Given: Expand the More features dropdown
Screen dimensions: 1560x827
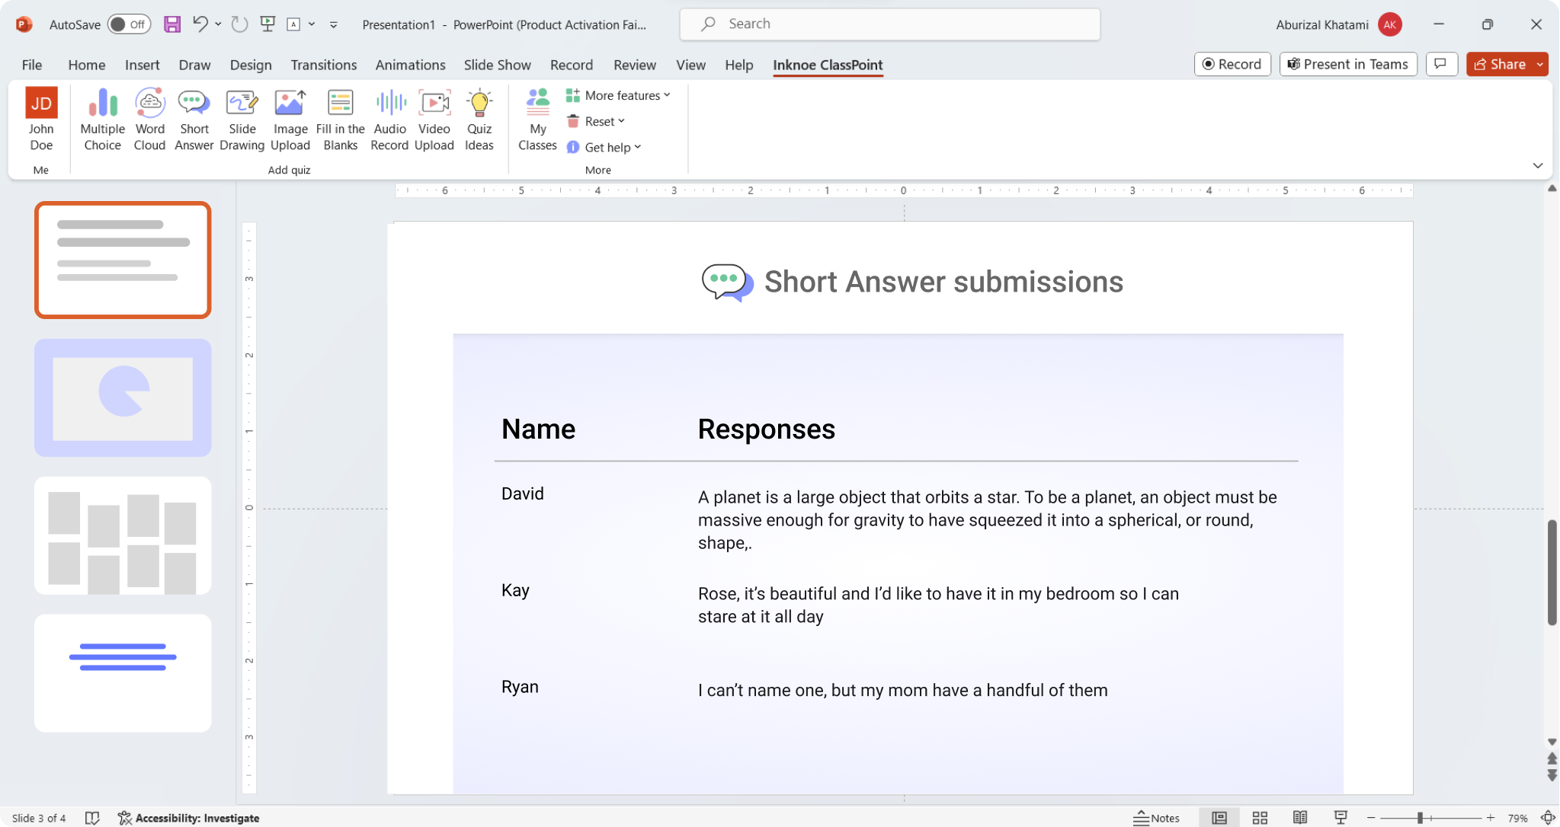Looking at the screenshot, I should (618, 94).
